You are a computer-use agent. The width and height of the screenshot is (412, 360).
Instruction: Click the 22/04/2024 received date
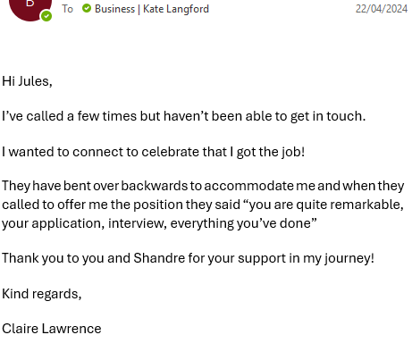[x=382, y=9]
